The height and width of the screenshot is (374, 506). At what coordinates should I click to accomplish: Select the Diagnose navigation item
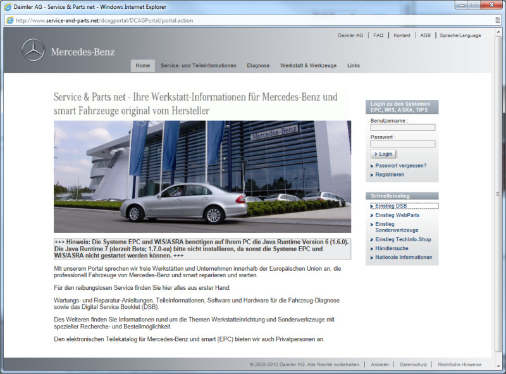tap(258, 66)
